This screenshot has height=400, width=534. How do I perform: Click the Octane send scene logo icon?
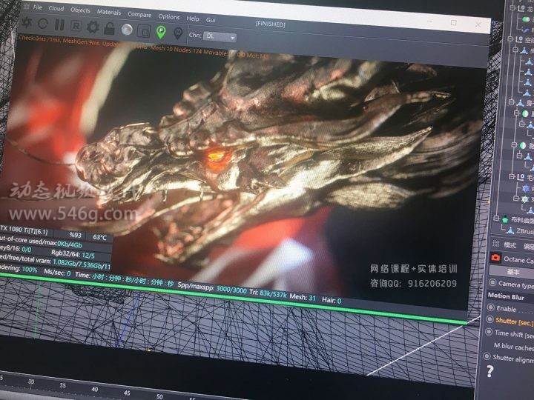point(27,22)
